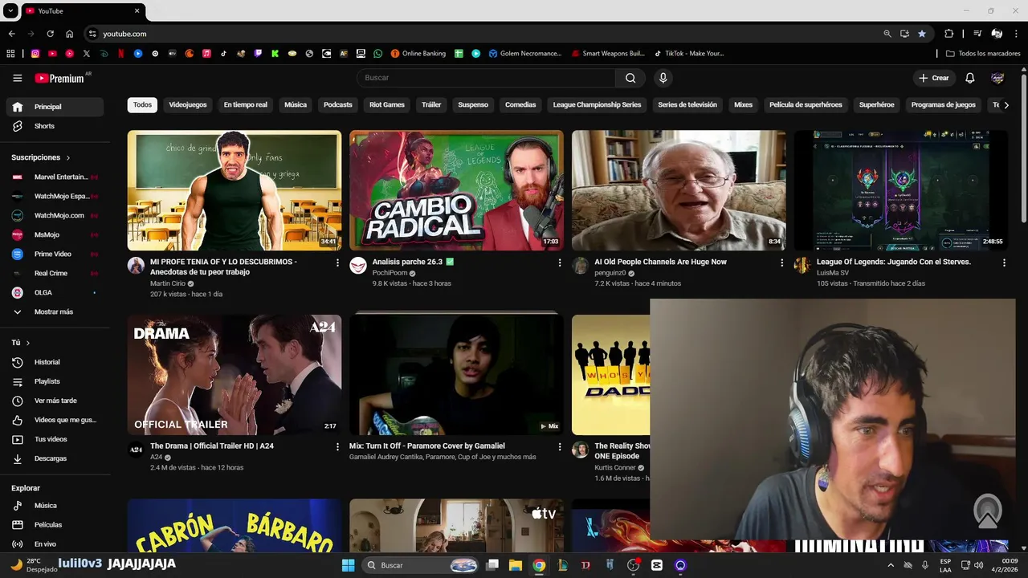Open the Instagram bookmark icon
Viewport: 1028px width, 578px height.
pyautogui.click(x=35, y=54)
